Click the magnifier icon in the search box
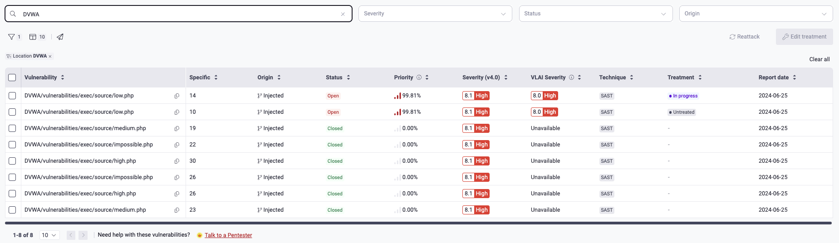 click(x=13, y=14)
